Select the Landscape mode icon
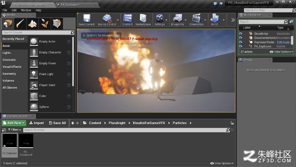296x167 pixels. pyautogui.click(x=32, y=23)
